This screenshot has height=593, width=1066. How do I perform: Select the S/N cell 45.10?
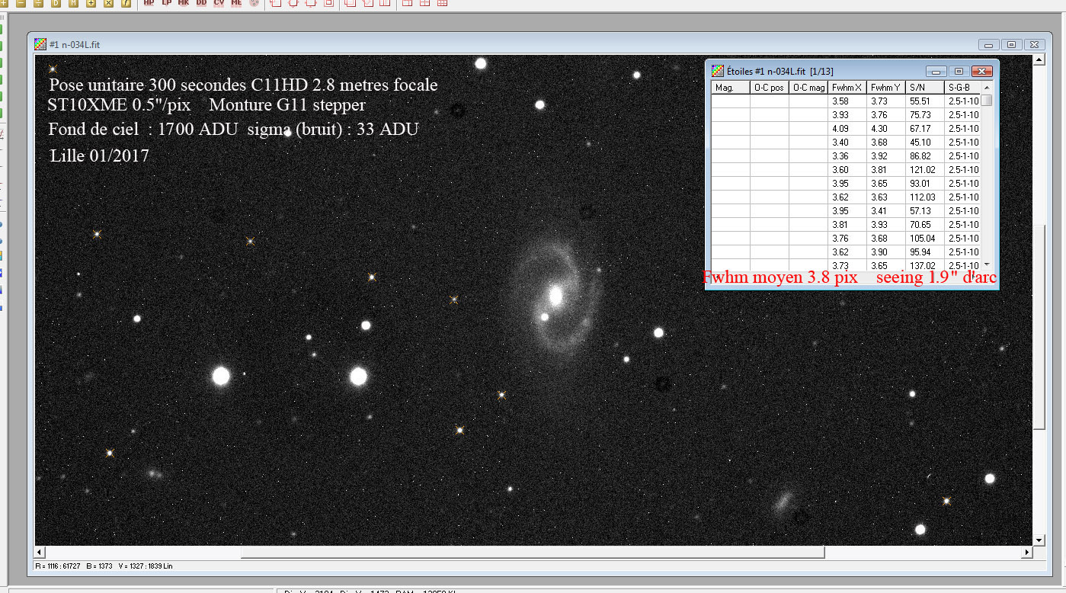[x=926, y=143]
